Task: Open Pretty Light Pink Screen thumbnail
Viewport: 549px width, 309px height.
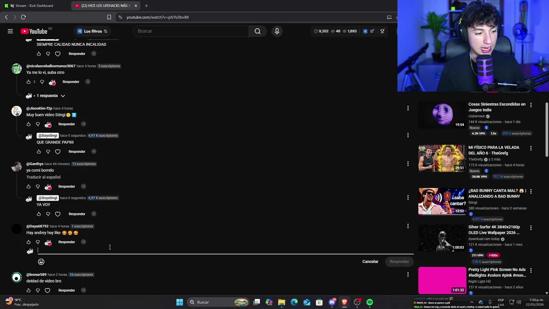Action: click(442, 280)
